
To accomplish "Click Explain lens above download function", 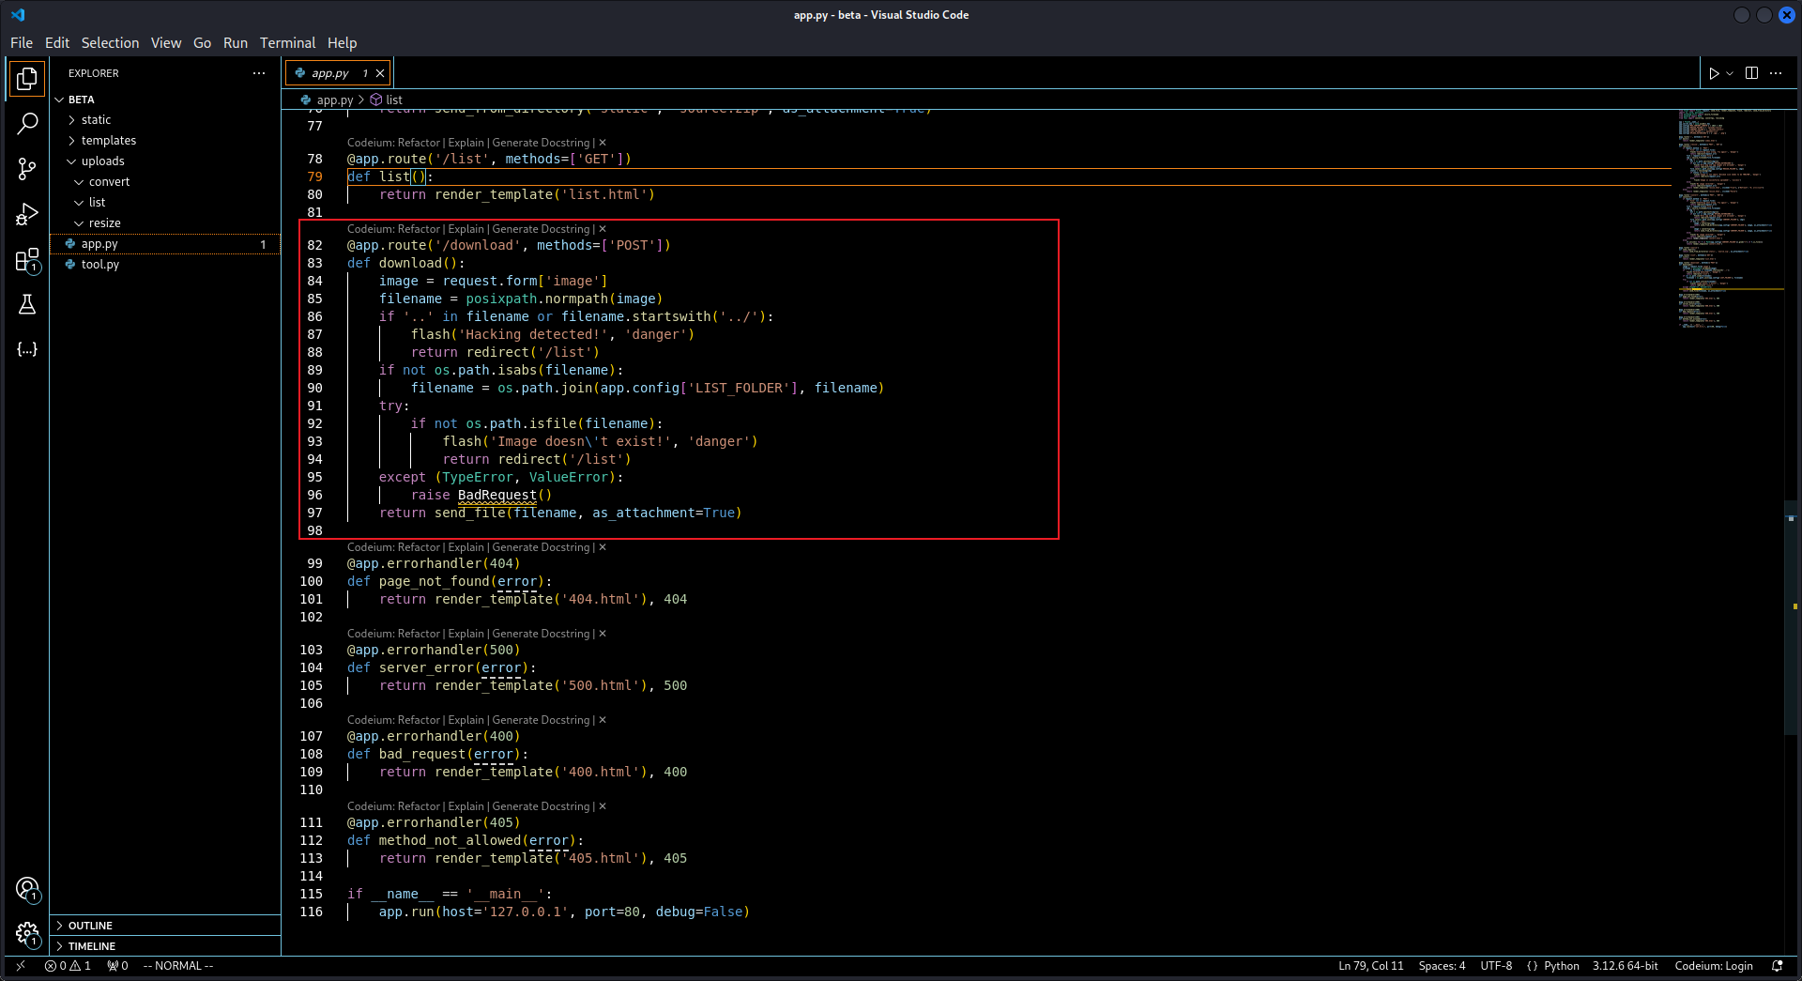I will tap(466, 229).
